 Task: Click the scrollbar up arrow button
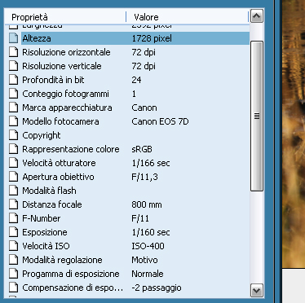coord(257,16)
